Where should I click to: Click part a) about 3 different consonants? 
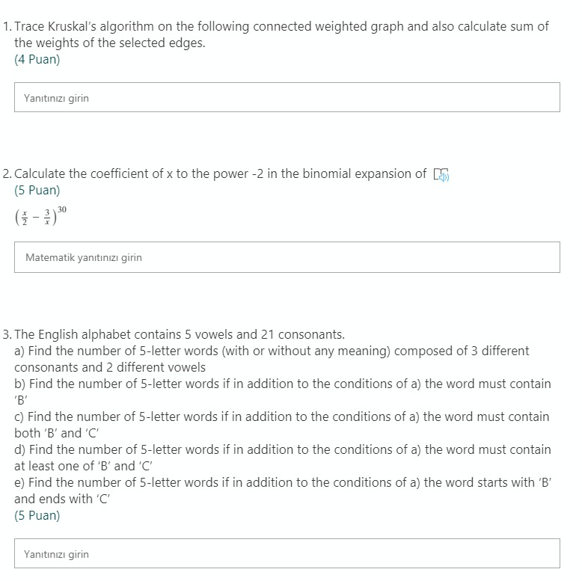click(272, 359)
